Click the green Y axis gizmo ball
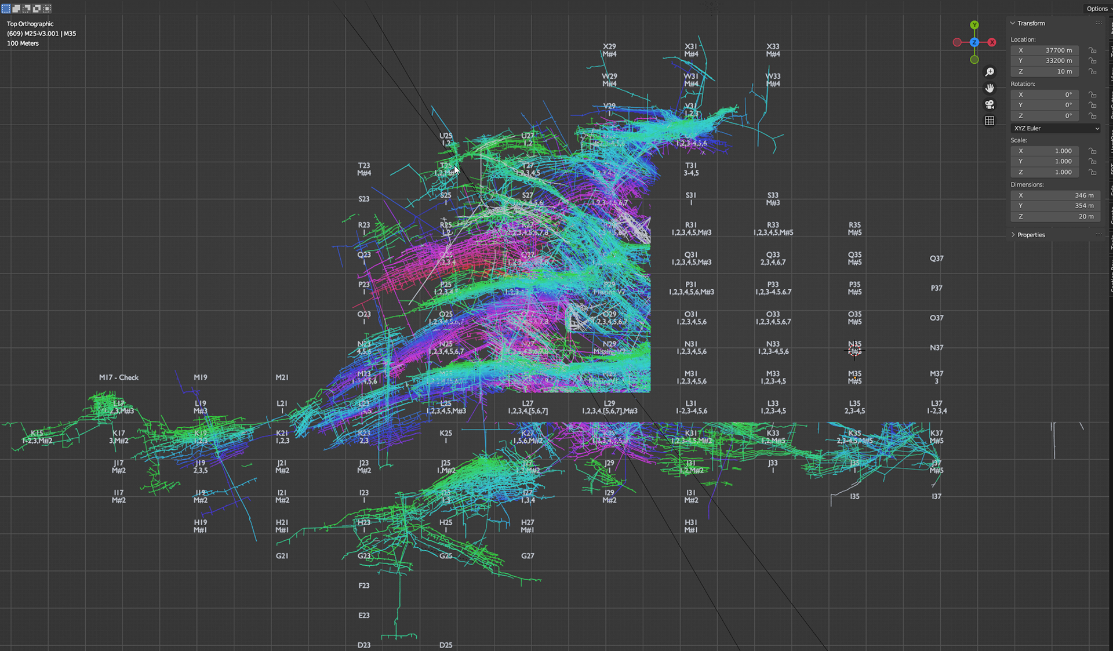This screenshot has height=651, width=1113. pos(974,25)
